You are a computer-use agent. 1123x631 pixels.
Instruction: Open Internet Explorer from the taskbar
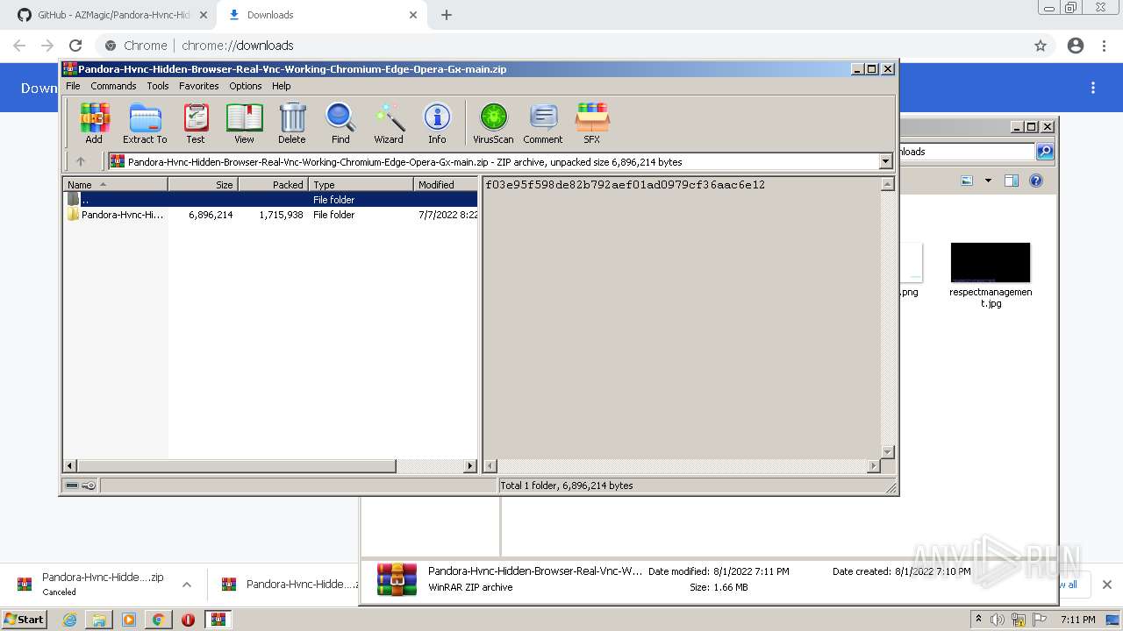69,620
